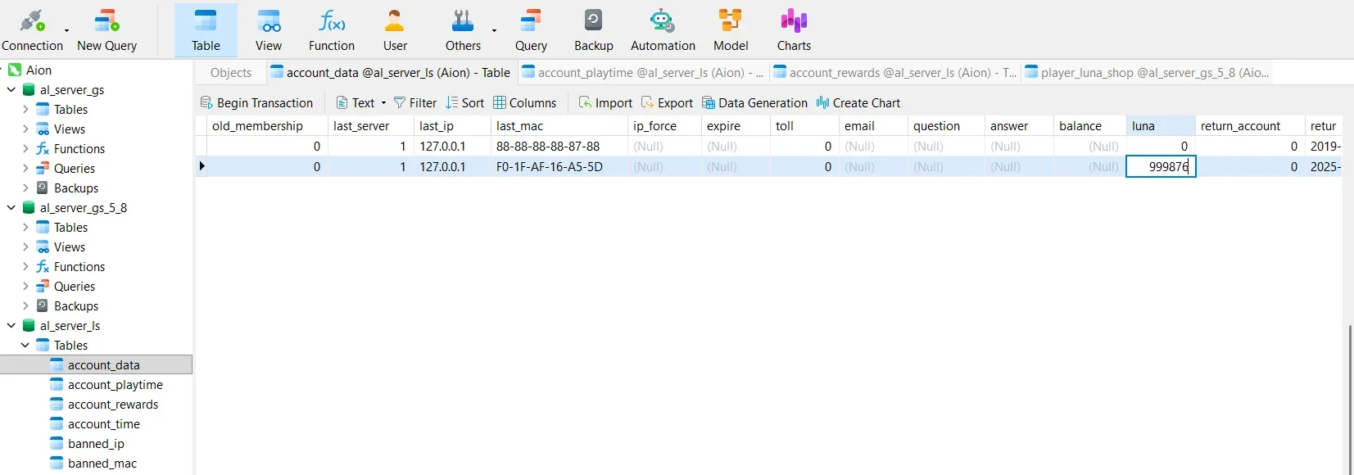Image resolution: width=1354 pixels, height=475 pixels.
Task: Click Begin Transaction
Action: click(x=256, y=102)
